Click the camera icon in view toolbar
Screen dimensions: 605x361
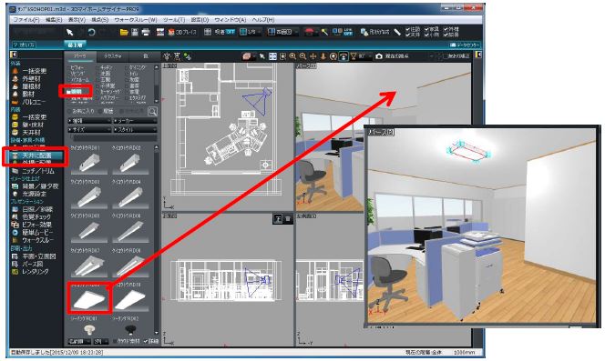pos(379,56)
